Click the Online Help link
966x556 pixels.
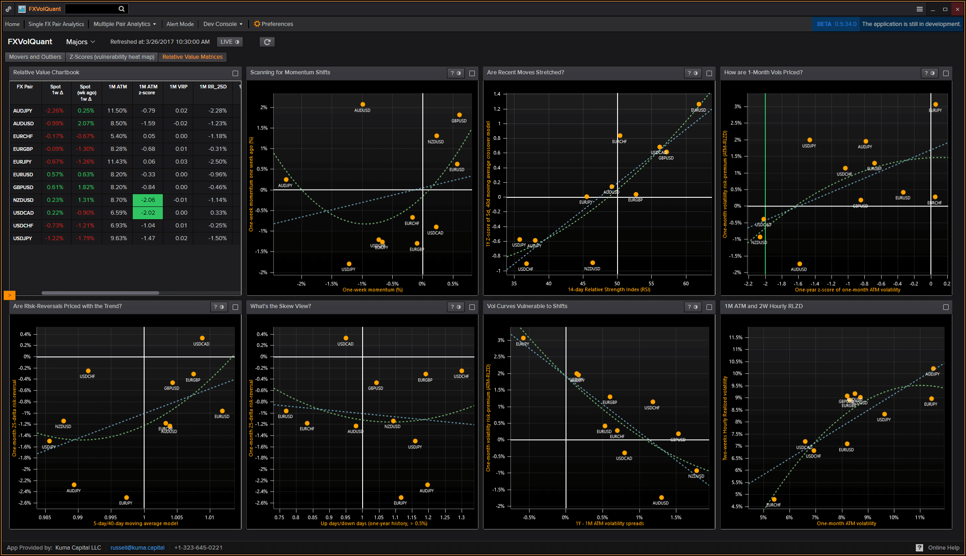(944, 547)
